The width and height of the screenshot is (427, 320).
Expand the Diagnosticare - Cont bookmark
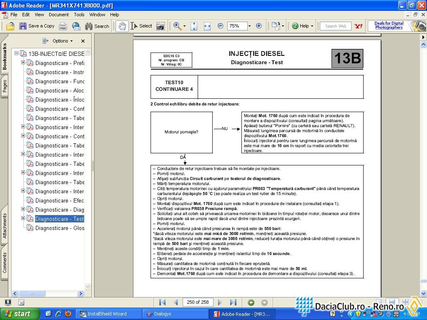(23, 136)
